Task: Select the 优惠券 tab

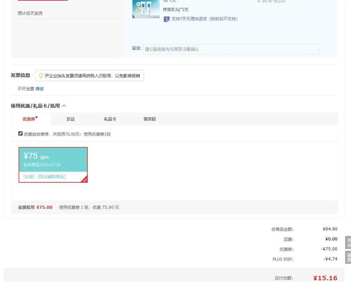Action: [x=29, y=119]
